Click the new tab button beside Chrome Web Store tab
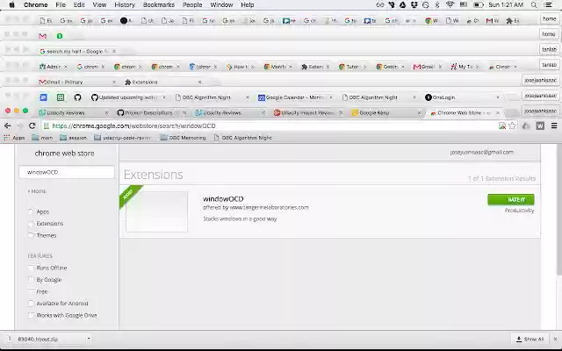Screen dimensions: 562x351 pyautogui.click(x=512, y=113)
